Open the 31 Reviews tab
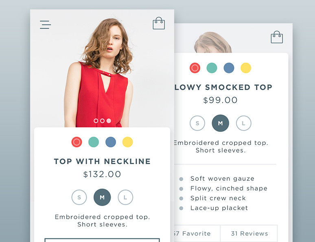This screenshot has width=315, height=242. coord(249,233)
